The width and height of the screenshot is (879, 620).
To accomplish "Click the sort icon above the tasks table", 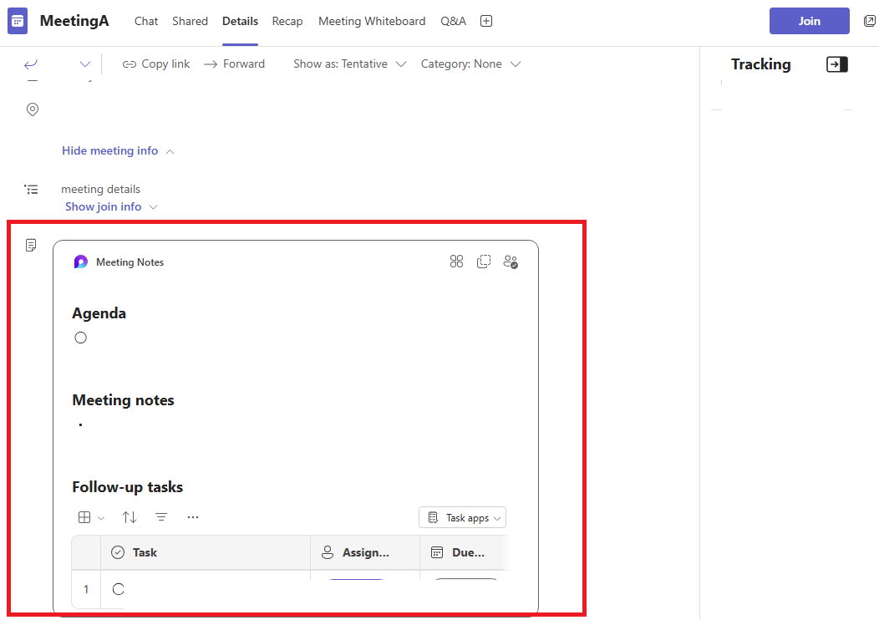I will 130,517.
